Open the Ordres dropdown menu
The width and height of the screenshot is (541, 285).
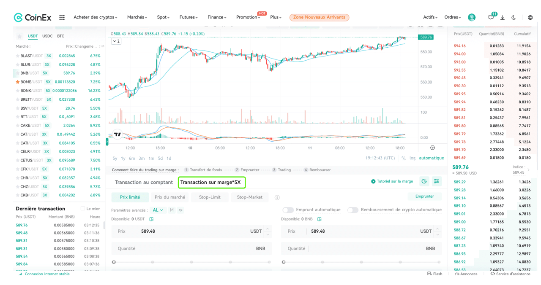[453, 17]
